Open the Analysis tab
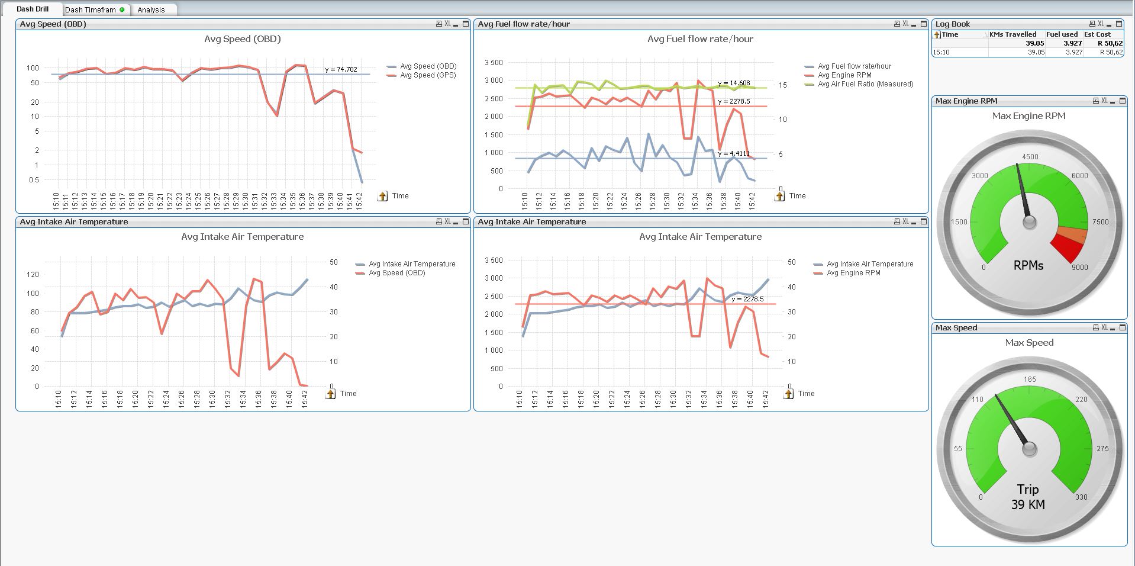This screenshot has height=566, width=1135. coord(151,9)
